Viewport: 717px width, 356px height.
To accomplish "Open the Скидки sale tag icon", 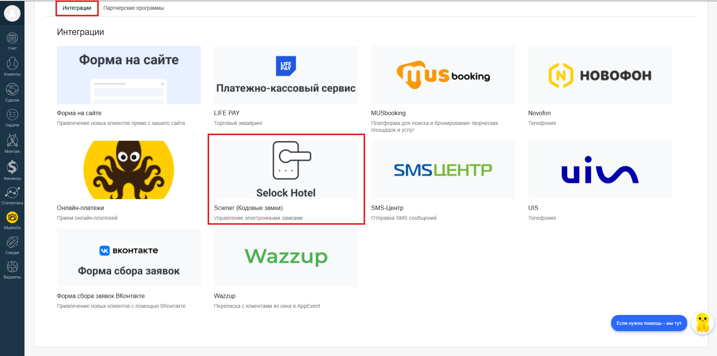I will click(x=12, y=242).
